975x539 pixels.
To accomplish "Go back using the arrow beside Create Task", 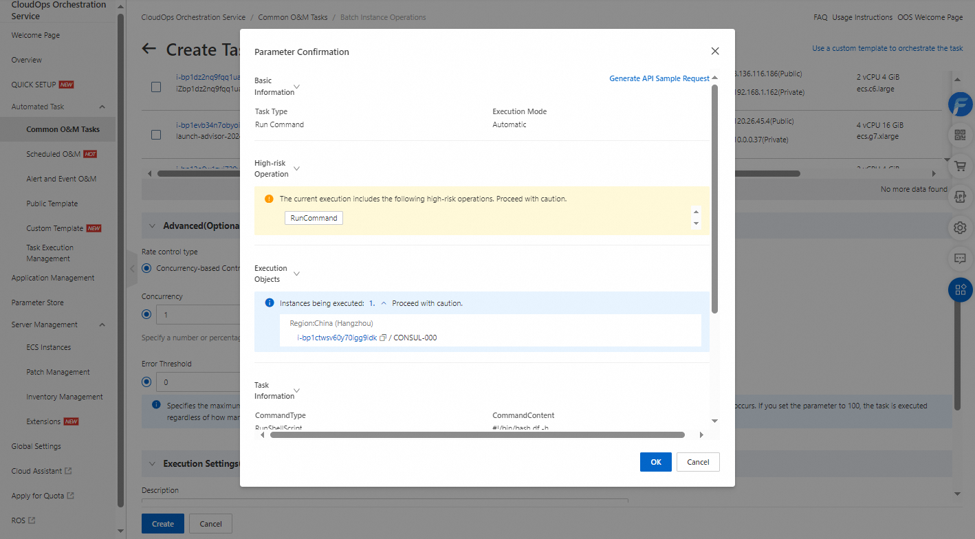I will click(149, 49).
